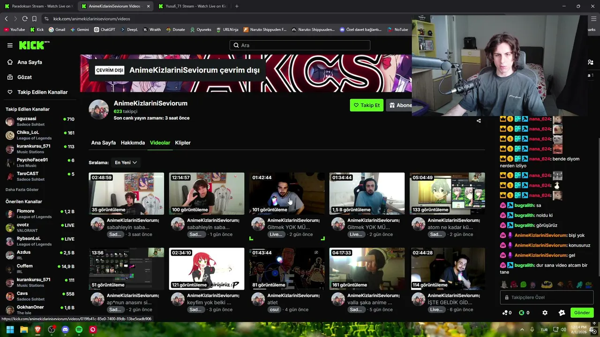Open the Sıralama 'En Yeni' sort dropdown

point(126,162)
